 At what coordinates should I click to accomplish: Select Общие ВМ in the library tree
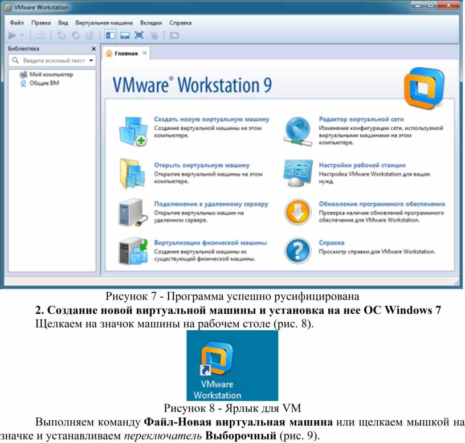tap(44, 83)
